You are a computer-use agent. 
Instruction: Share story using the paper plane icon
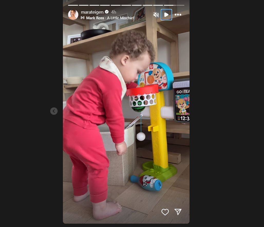coord(178,212)
